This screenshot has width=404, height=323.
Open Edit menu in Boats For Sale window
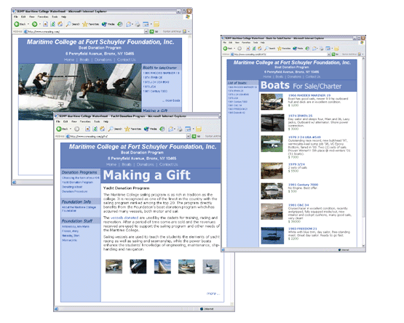(231, 42)
